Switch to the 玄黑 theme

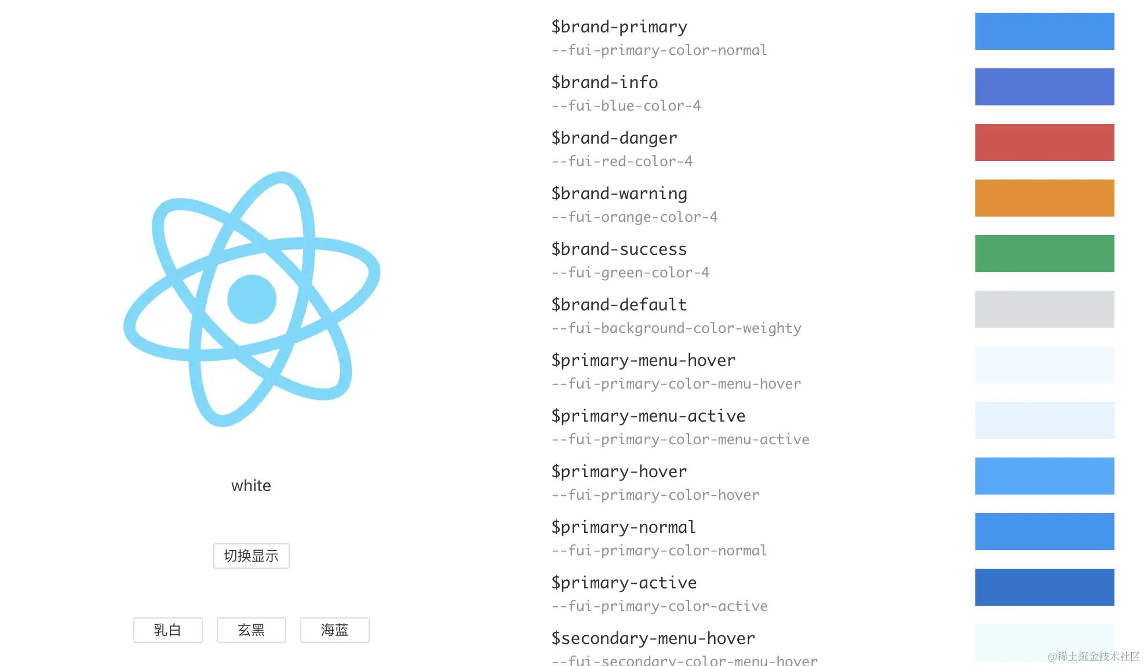252,630
